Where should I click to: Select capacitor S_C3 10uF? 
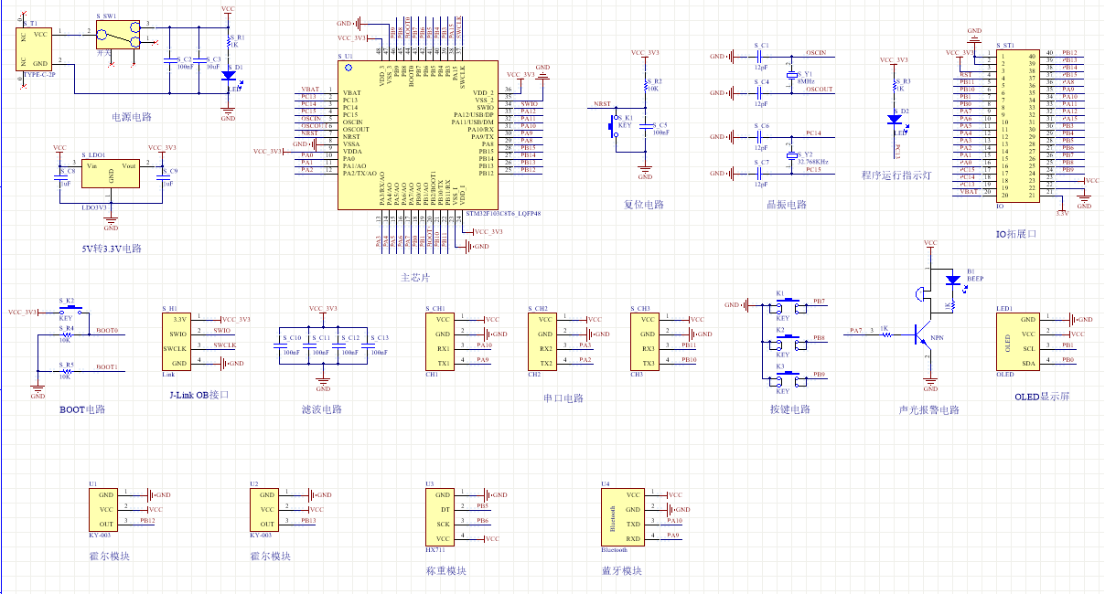(x=198, y=61)
